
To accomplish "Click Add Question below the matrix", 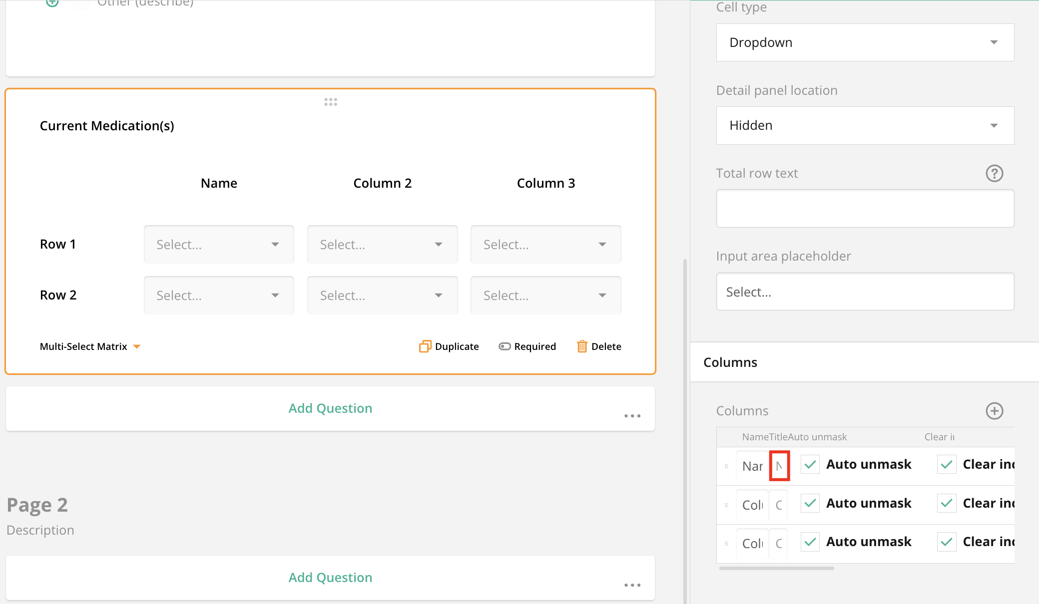I will 330,408.
